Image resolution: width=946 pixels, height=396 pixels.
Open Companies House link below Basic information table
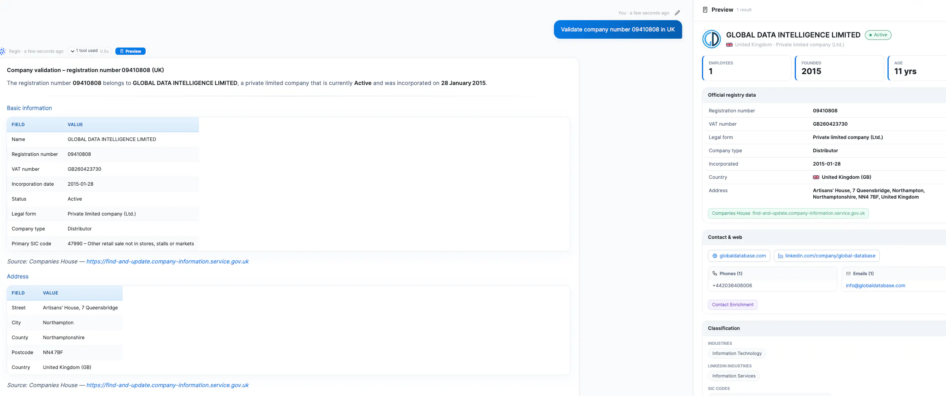[x=167, y=261]
